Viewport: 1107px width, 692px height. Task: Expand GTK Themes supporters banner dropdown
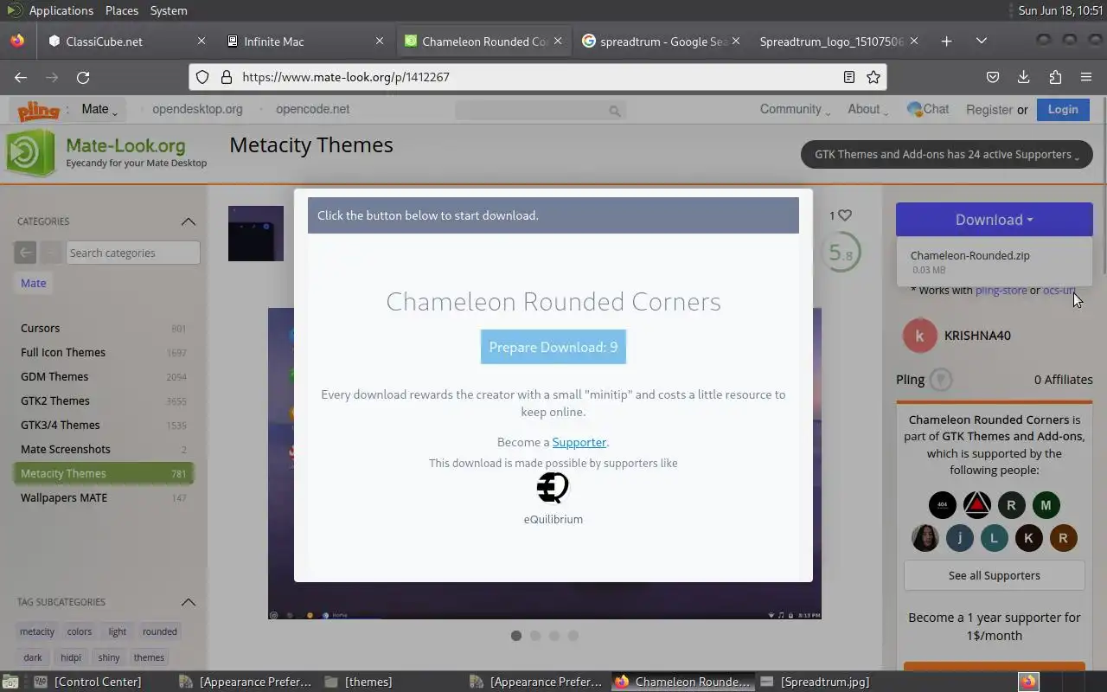[x=947, y=155]
